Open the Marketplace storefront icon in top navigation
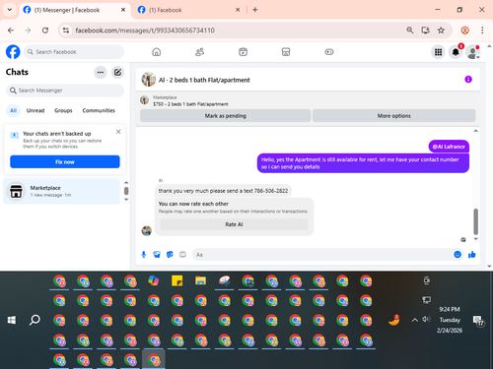493x369 pixels. [286, 52]
